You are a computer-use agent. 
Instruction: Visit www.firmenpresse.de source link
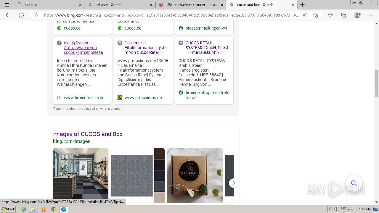pyautogui.click(x=84, y=98)
